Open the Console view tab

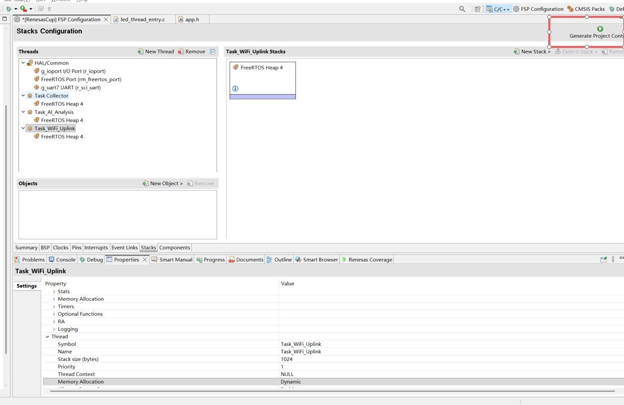tap(62, 260)
